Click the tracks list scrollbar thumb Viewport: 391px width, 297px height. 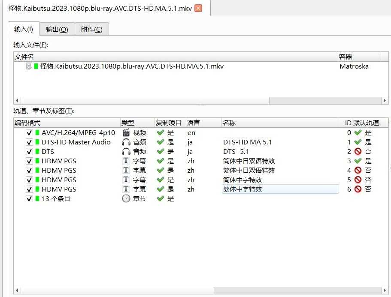pos(118,290)
